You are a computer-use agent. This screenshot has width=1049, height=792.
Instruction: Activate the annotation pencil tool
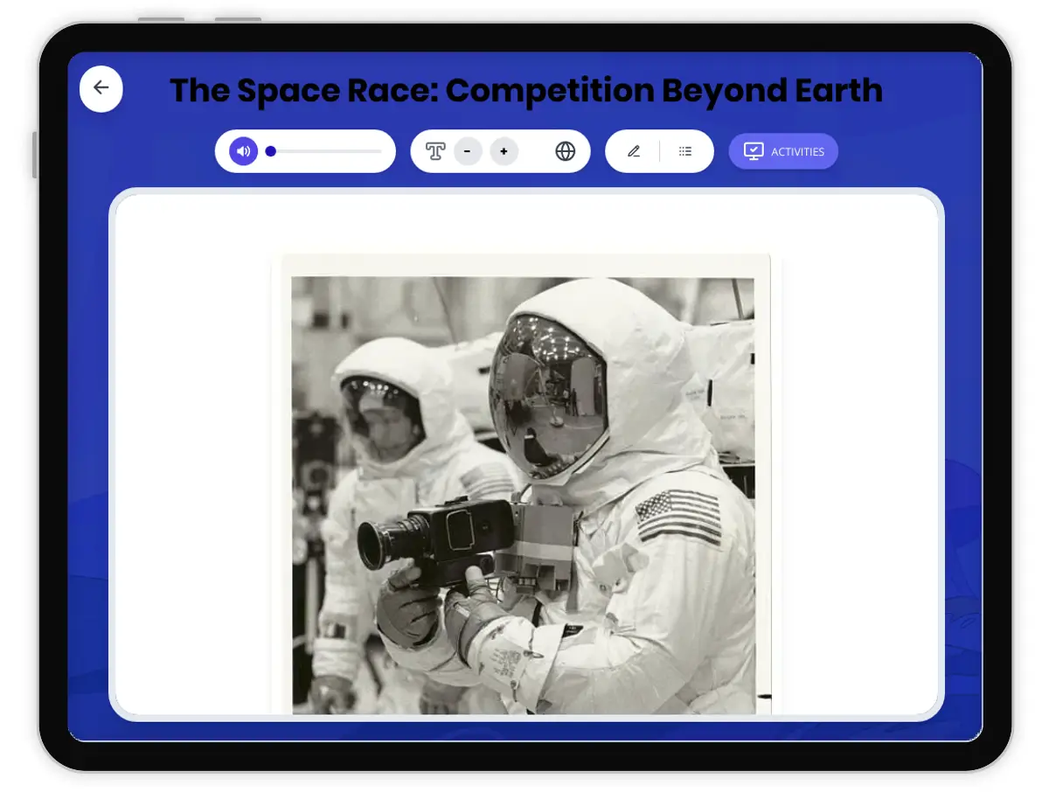(x=634, y=150)
